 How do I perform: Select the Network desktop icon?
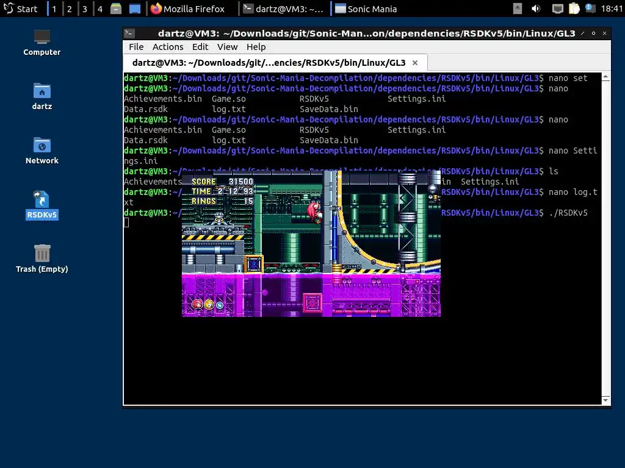pyautogui.click(x=42, y=151)
